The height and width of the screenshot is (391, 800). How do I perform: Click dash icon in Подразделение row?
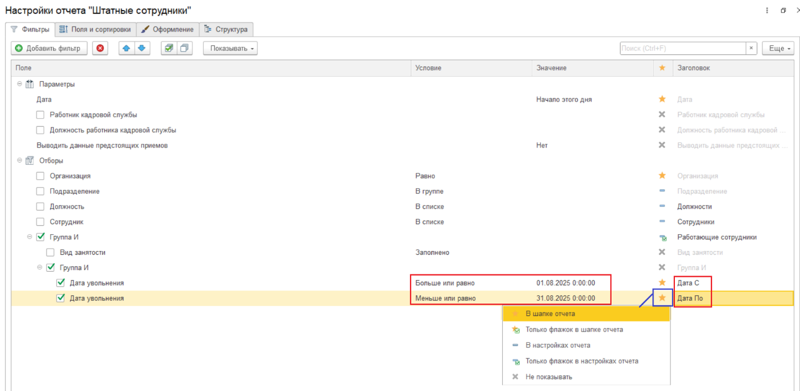point(662,191)
